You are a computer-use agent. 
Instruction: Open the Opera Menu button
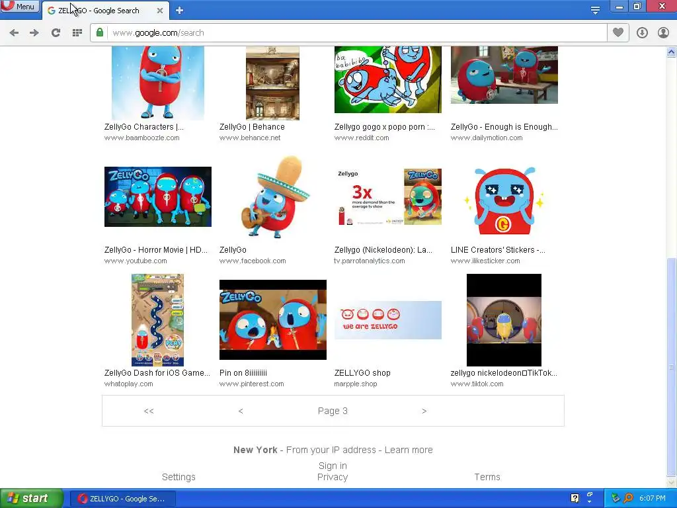(20, 6)
